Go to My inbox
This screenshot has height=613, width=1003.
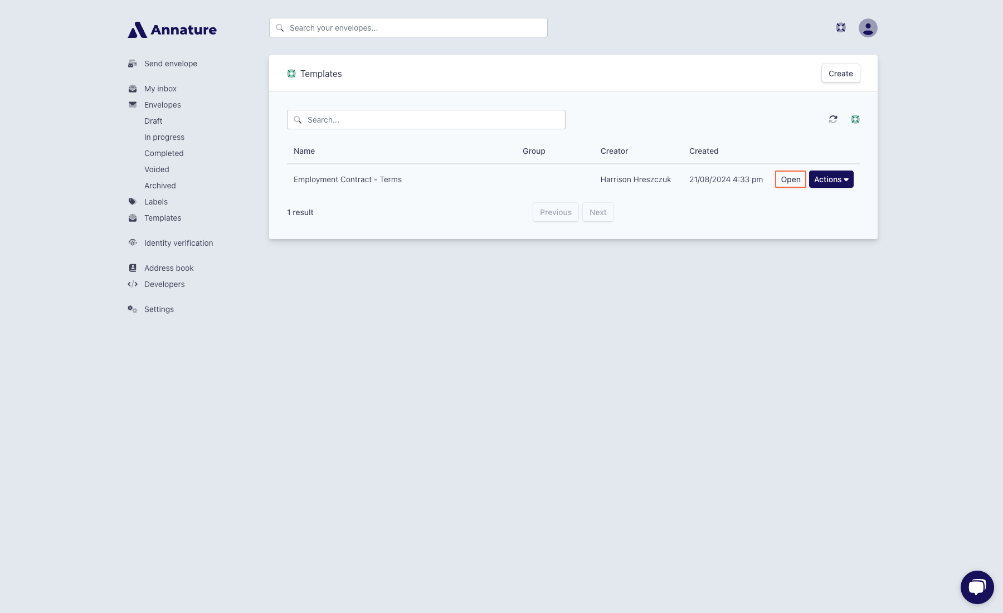coord(160,89)
